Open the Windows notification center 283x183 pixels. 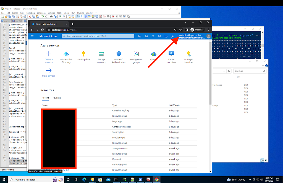tap(277, 180)
